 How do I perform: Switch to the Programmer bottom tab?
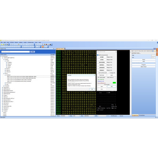click(x=135, y=115)
